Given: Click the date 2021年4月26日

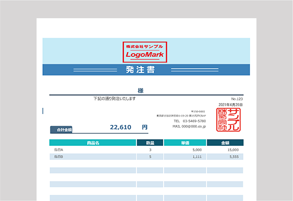Looking at the screenshot, I should tap(231, 105).
